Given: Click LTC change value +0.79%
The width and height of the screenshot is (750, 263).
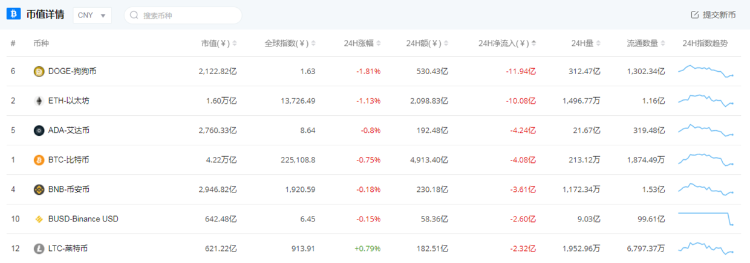Looking at the screenshot, I should (x=367, y=249).
